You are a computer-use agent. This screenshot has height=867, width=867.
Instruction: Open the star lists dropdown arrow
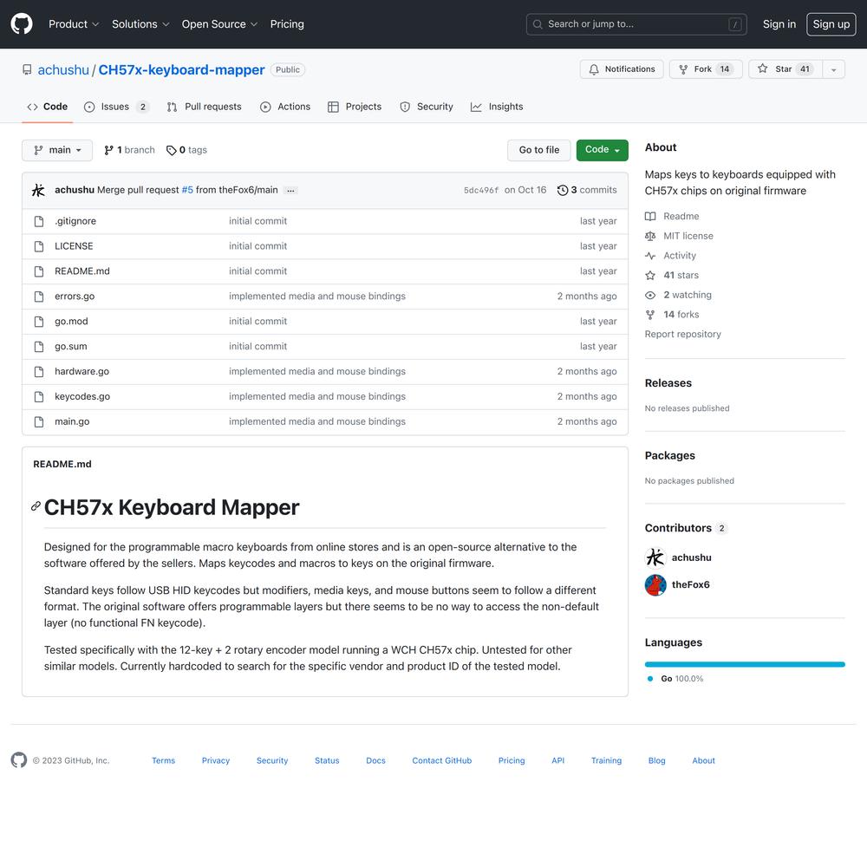[x=834, y=69]
